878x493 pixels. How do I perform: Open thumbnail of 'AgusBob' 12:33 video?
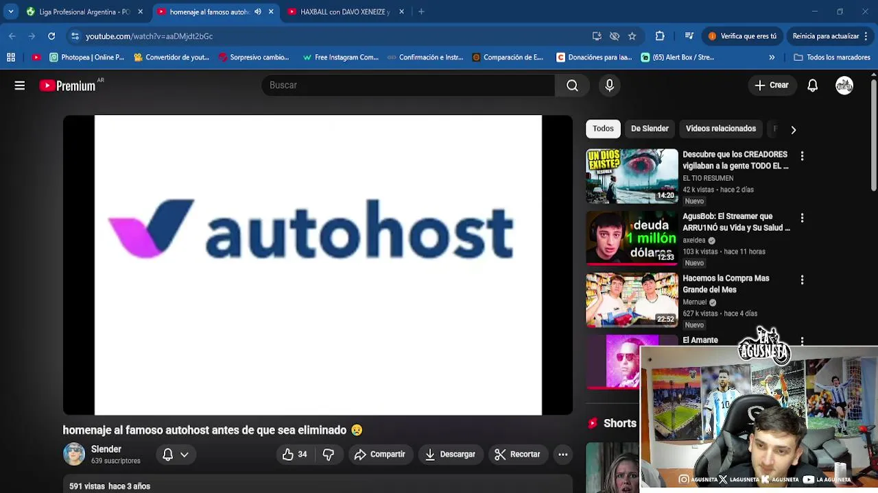(632, 238)
